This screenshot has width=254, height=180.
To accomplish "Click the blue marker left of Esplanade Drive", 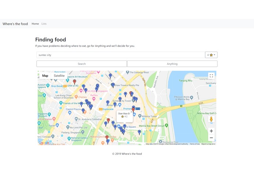I will (x=106, y=124).
